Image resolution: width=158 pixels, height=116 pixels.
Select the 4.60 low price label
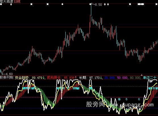coord(9,74)
